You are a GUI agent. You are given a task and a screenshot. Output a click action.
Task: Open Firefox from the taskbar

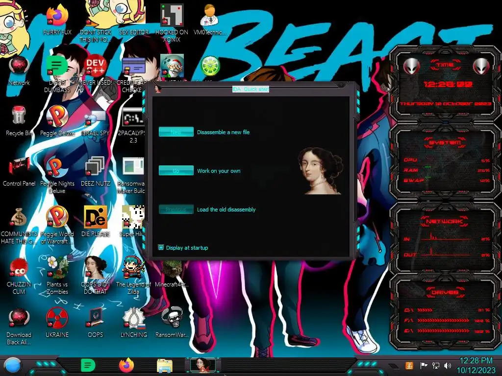coord(126,365)
